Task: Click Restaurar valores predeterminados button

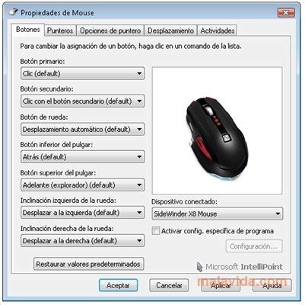Action: point(88,264)
